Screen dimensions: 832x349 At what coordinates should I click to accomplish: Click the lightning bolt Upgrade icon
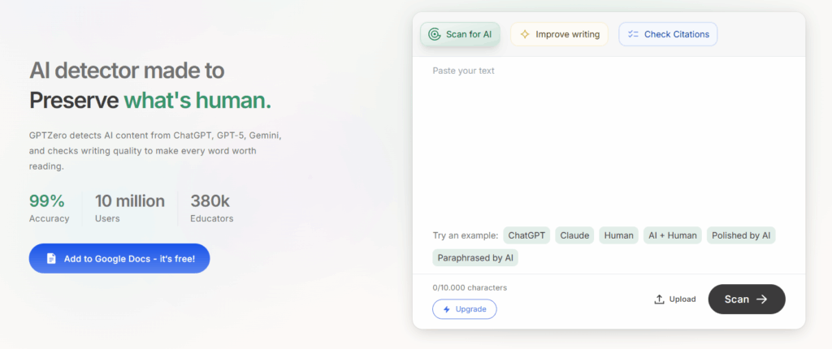click(446, 309)
